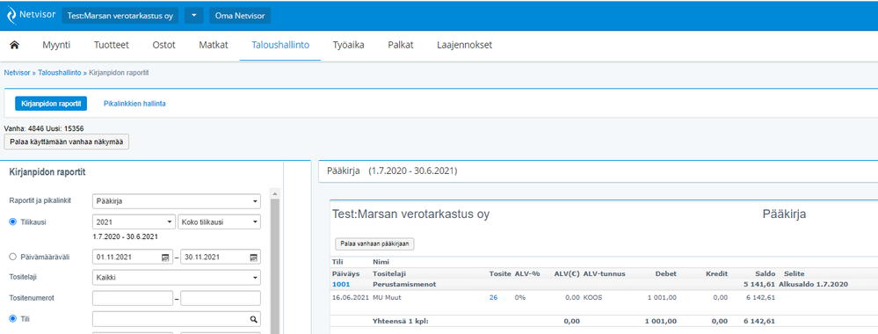Open the Palkat menu
The width and height of the screenshot is (878, 334).
coord(401,46)
